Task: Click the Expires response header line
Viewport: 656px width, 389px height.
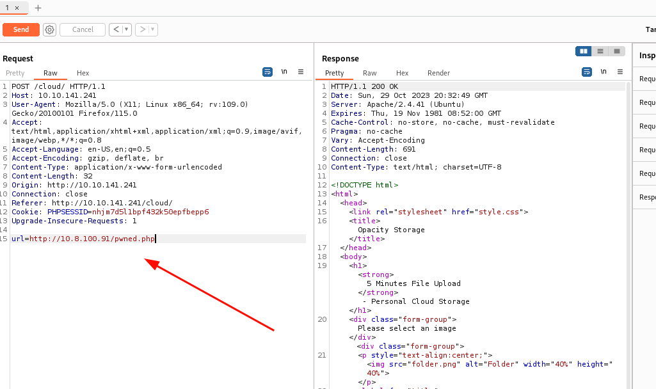Action: [x=416, y=113]
